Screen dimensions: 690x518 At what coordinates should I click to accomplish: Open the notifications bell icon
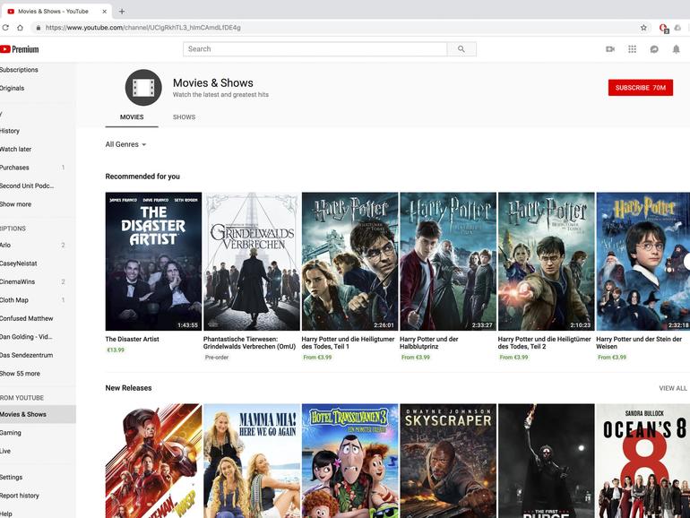click(676, 49)
